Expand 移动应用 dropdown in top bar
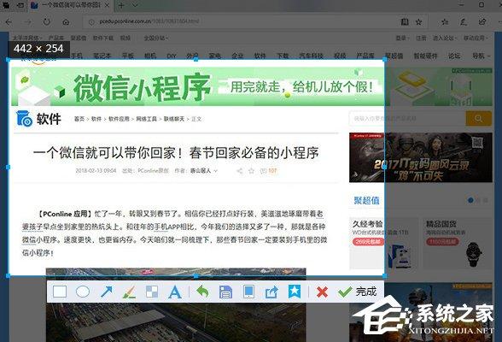Screen dimensions: 502x342 (x=476, y=38)
